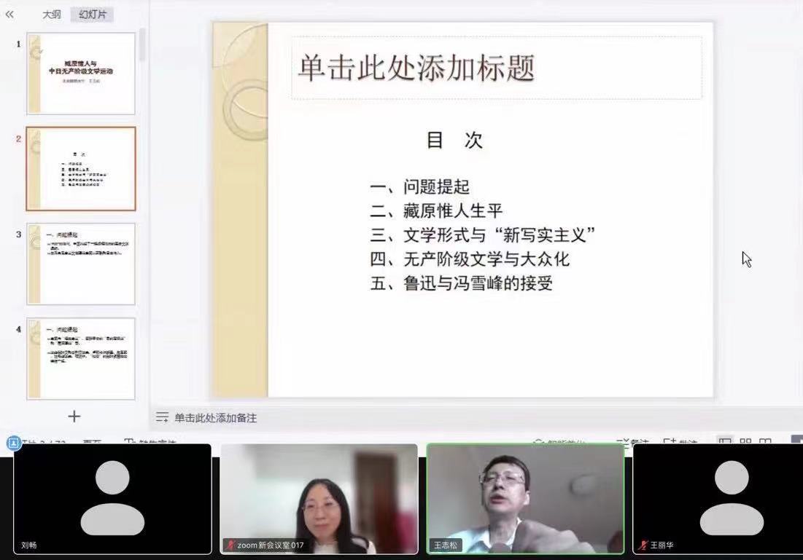Select 王志松 speaker video tile
This screenshot has height=560, width=803.
pyautogui.click(x=525, y=499)
